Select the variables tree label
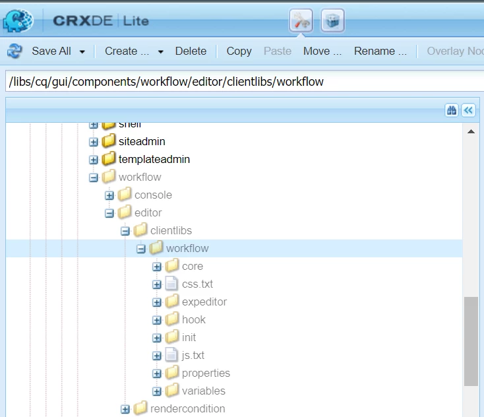 [x=204, y=391]
